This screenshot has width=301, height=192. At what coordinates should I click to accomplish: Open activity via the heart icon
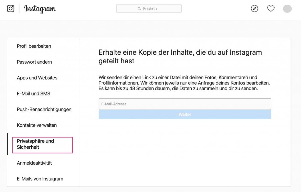click(271, 9)
